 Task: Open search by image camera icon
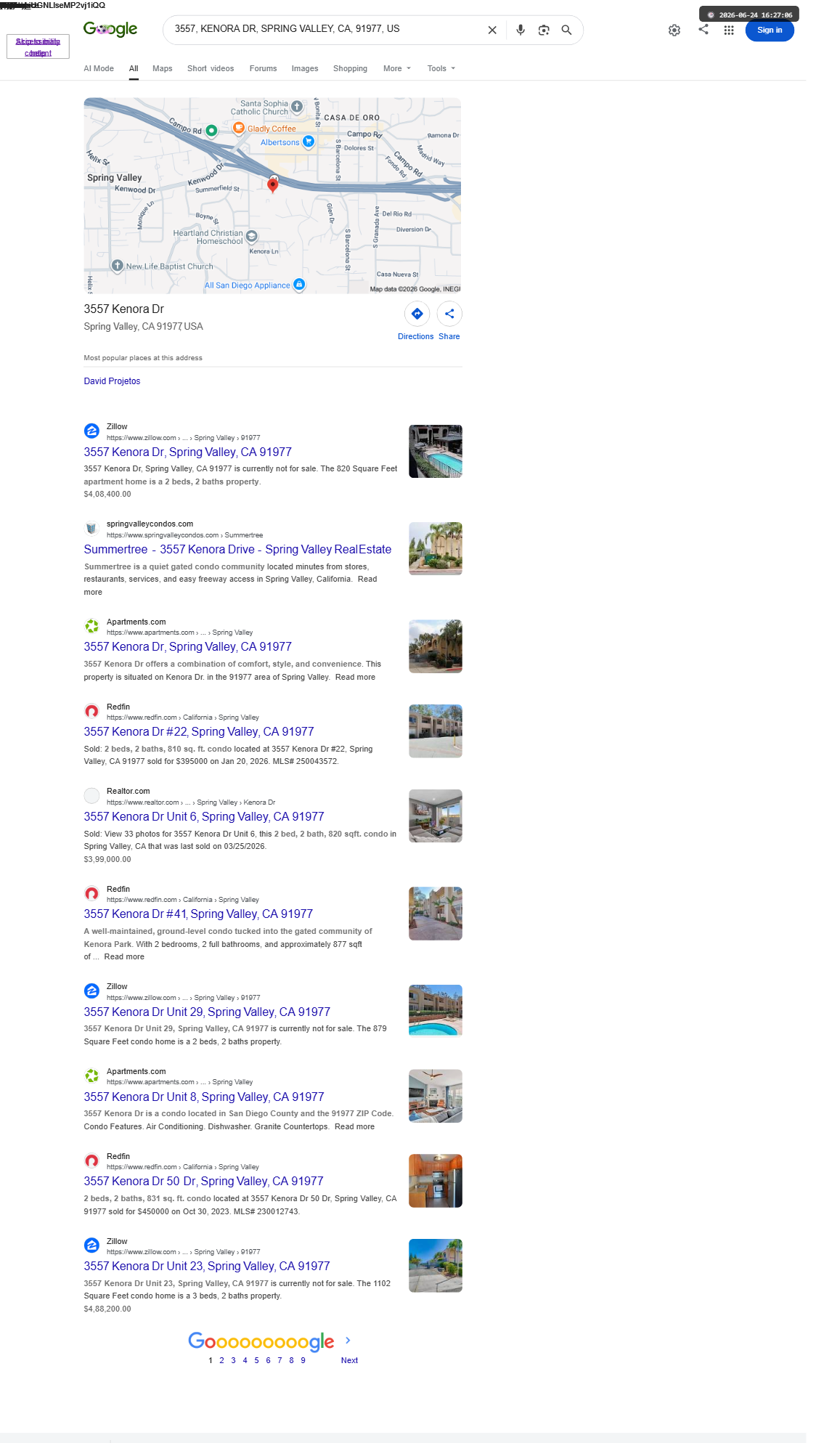coord(544,30)
